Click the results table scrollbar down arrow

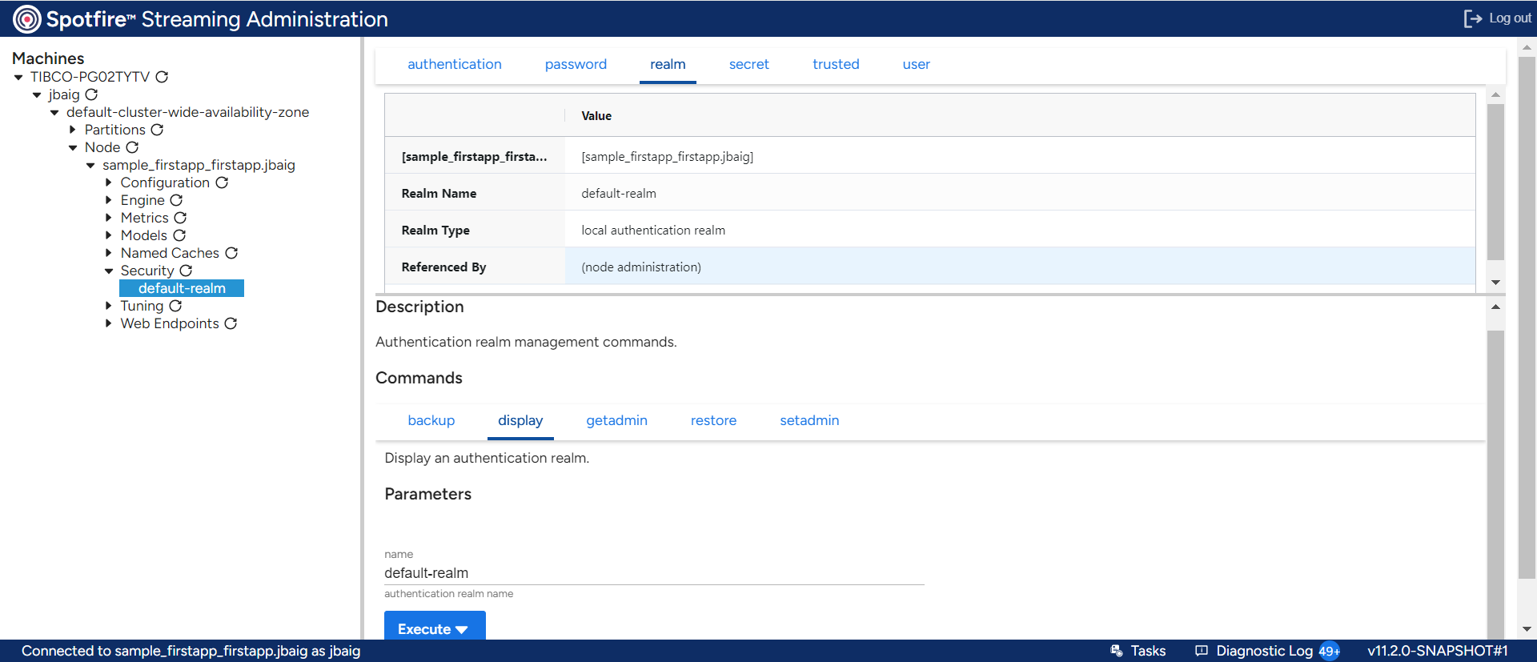coord(1495,283)
